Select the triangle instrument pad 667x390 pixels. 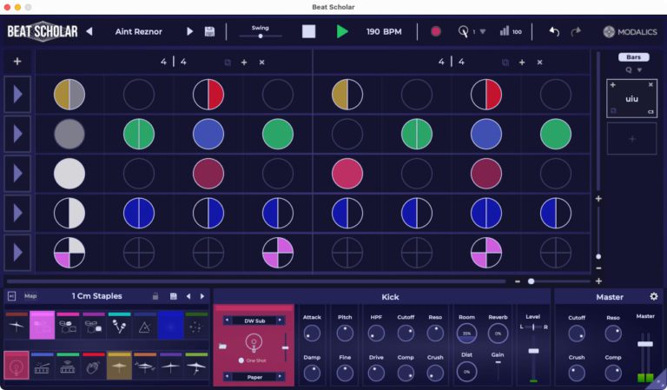[145, 326]
